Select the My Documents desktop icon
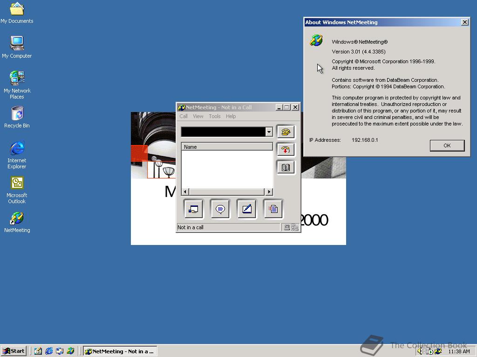 pyautogui.click(x=17, y=13)
